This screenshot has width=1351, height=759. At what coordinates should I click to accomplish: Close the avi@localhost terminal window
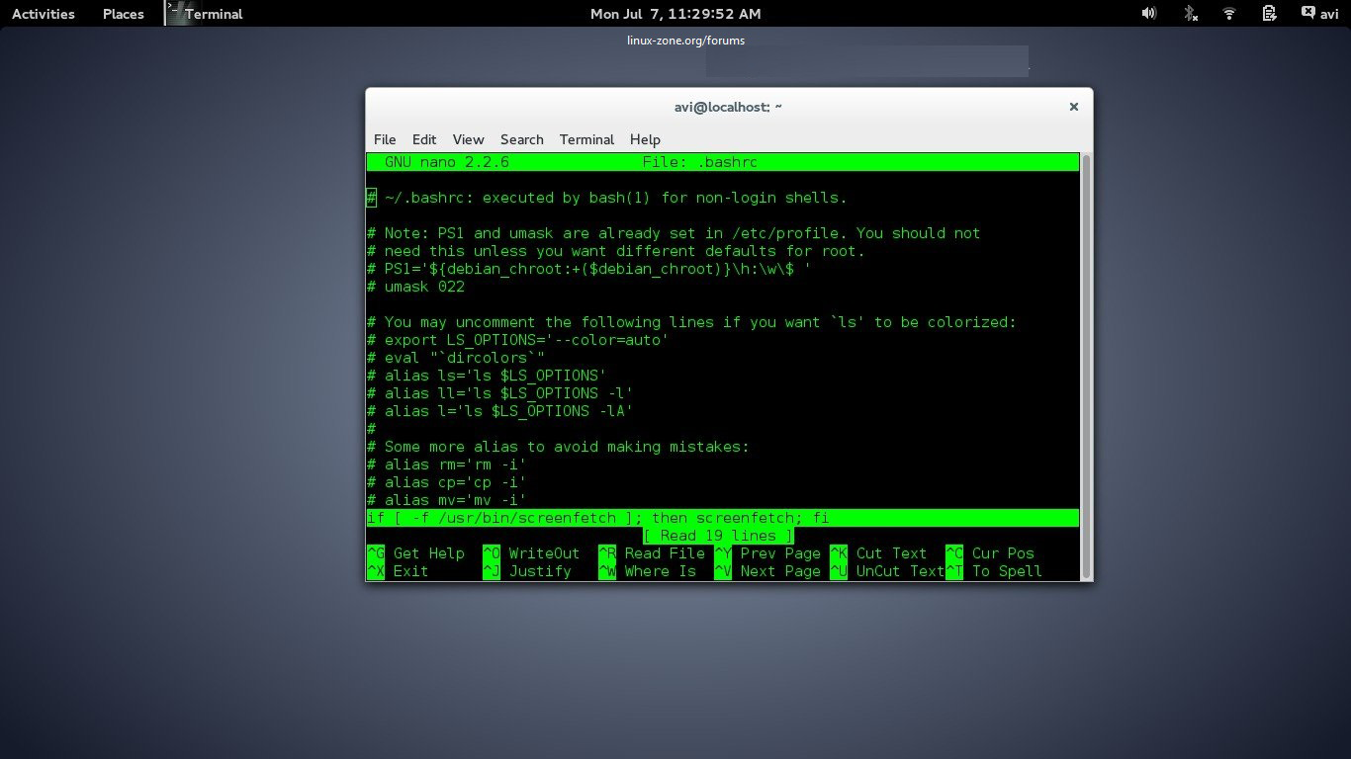(1073, 107)
